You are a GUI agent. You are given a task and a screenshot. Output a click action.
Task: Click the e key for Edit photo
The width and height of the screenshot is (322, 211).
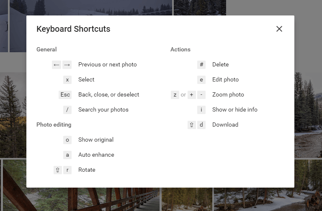point(201,80)
